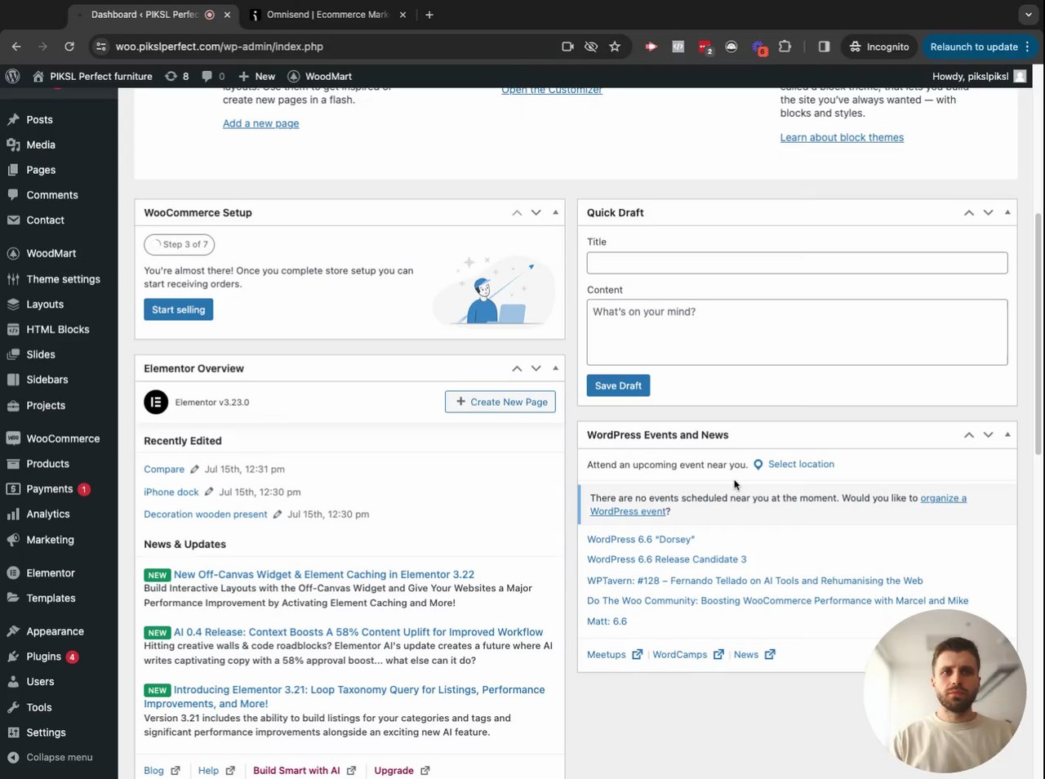The image size is (1045, 779).
Task: Bookmark this page with star icon
Action: 615,47
